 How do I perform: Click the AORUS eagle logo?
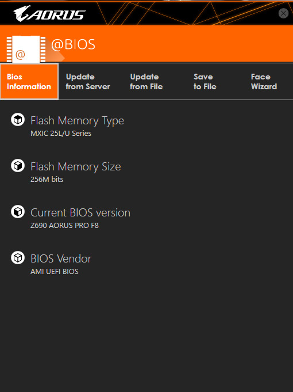[49, 13]
